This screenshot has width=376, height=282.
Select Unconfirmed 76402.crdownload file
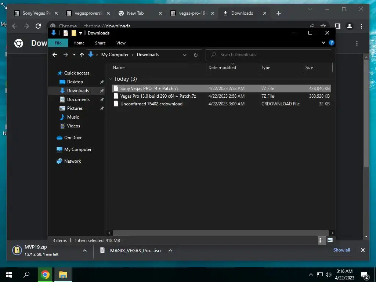[221, 104]
